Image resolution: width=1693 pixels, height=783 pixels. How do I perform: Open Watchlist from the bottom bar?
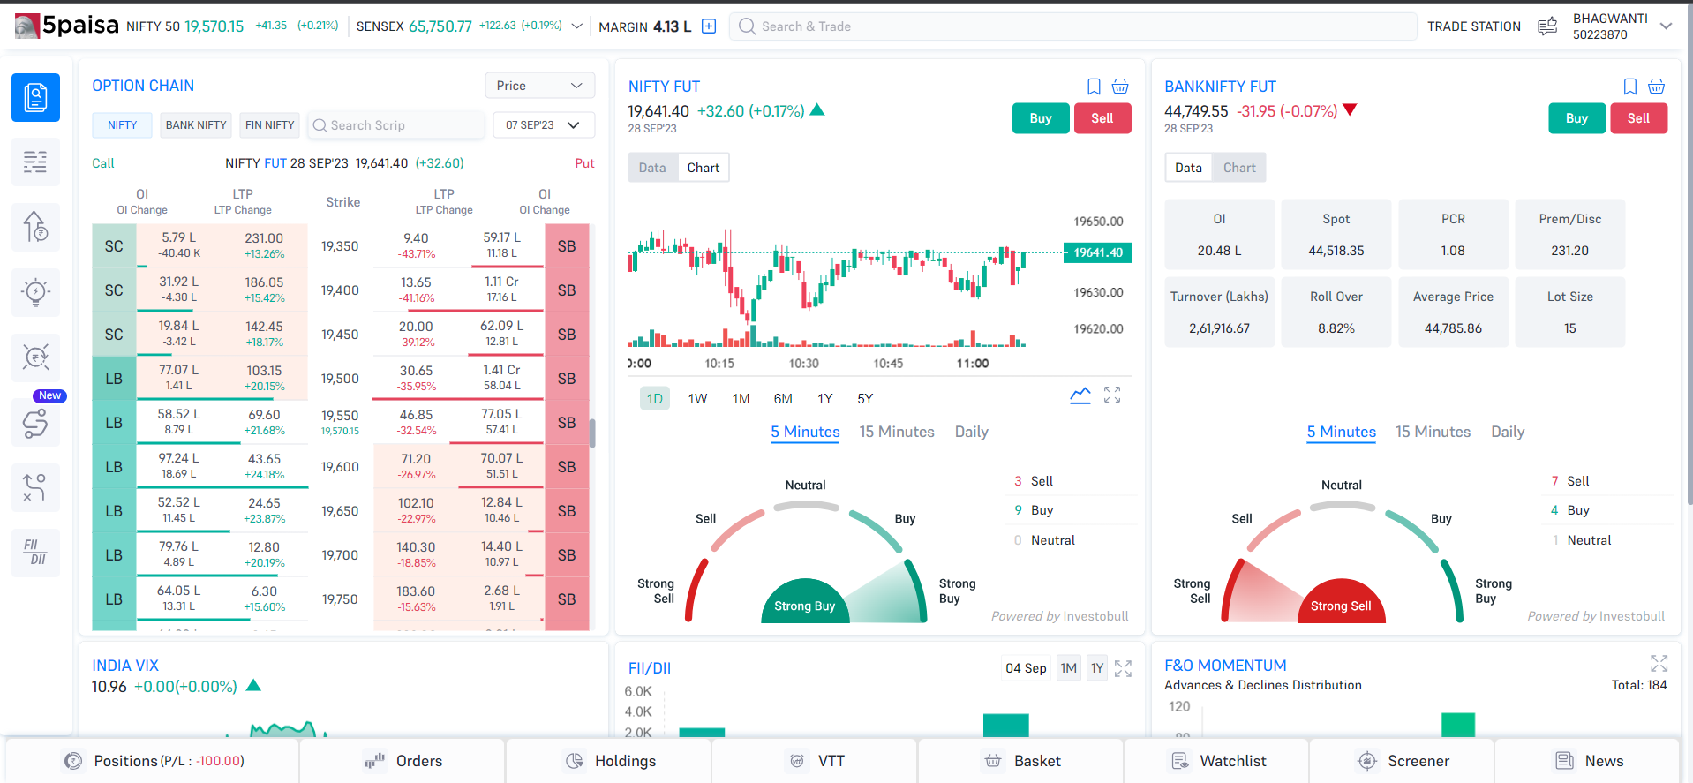1217,761
